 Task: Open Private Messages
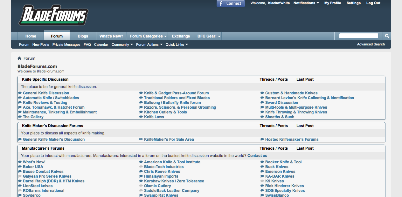tap(66, 45)
